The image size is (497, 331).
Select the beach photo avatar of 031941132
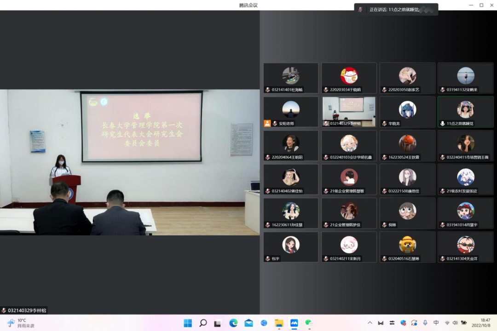466,76
